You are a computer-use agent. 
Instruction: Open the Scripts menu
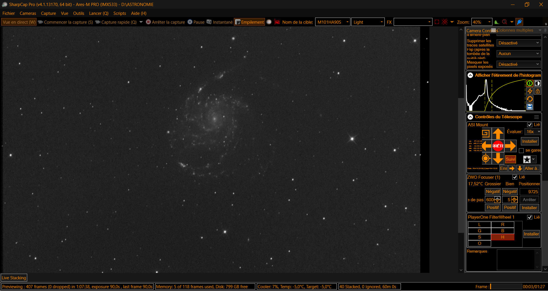pyautogui.click(x=120, y=13)
